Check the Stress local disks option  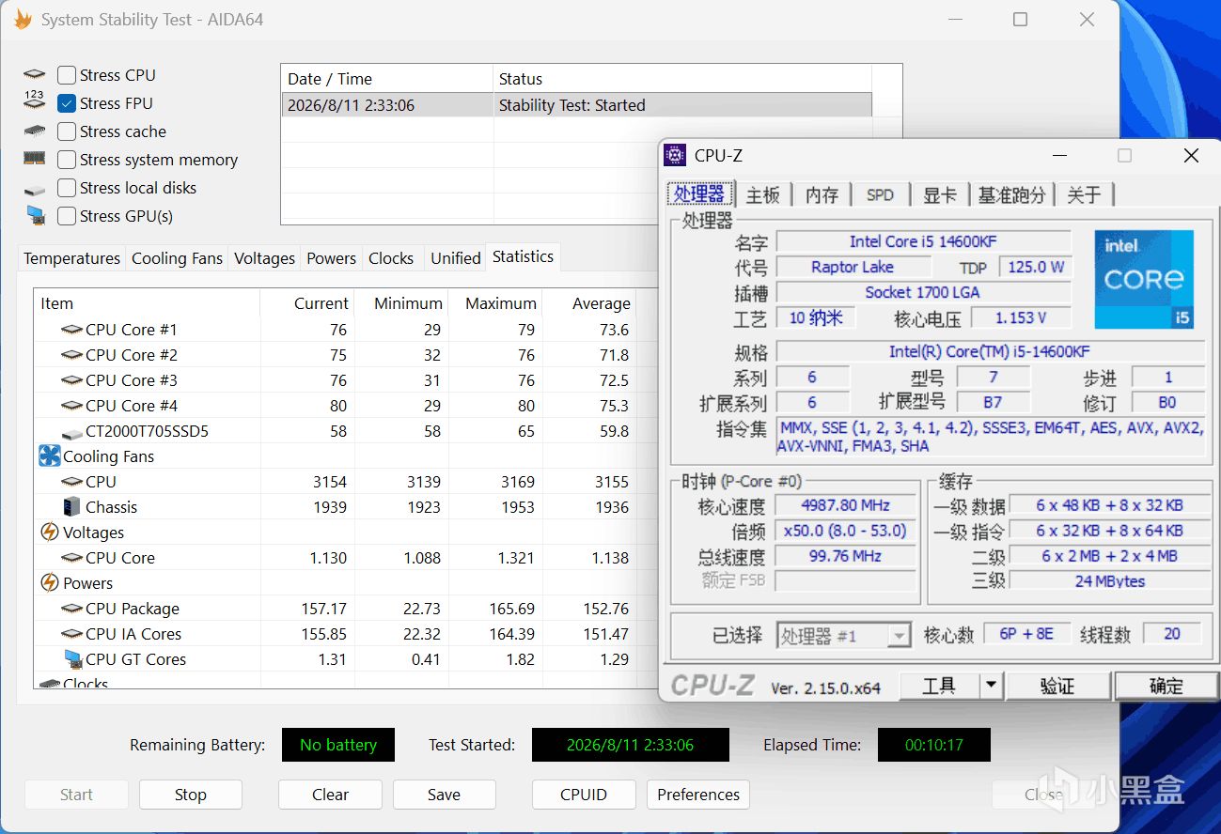point(67,188)
